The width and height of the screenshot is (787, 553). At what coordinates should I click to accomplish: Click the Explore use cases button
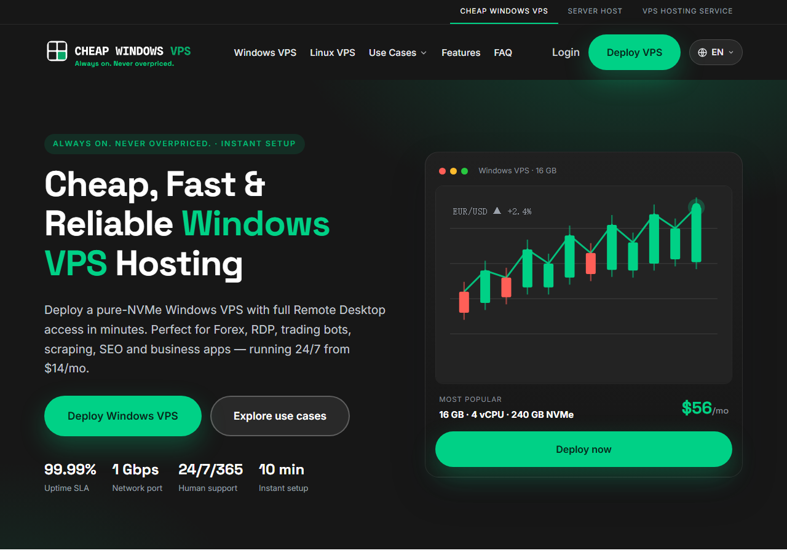(280, 416)
